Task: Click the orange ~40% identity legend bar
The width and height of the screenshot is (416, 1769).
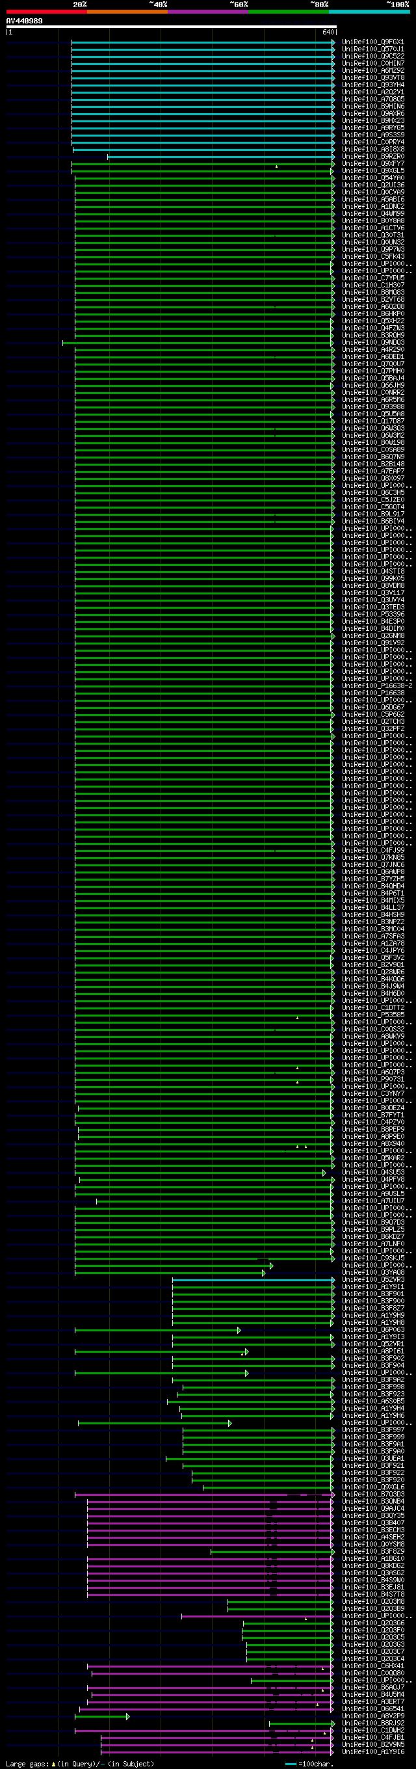Action: 127,12
